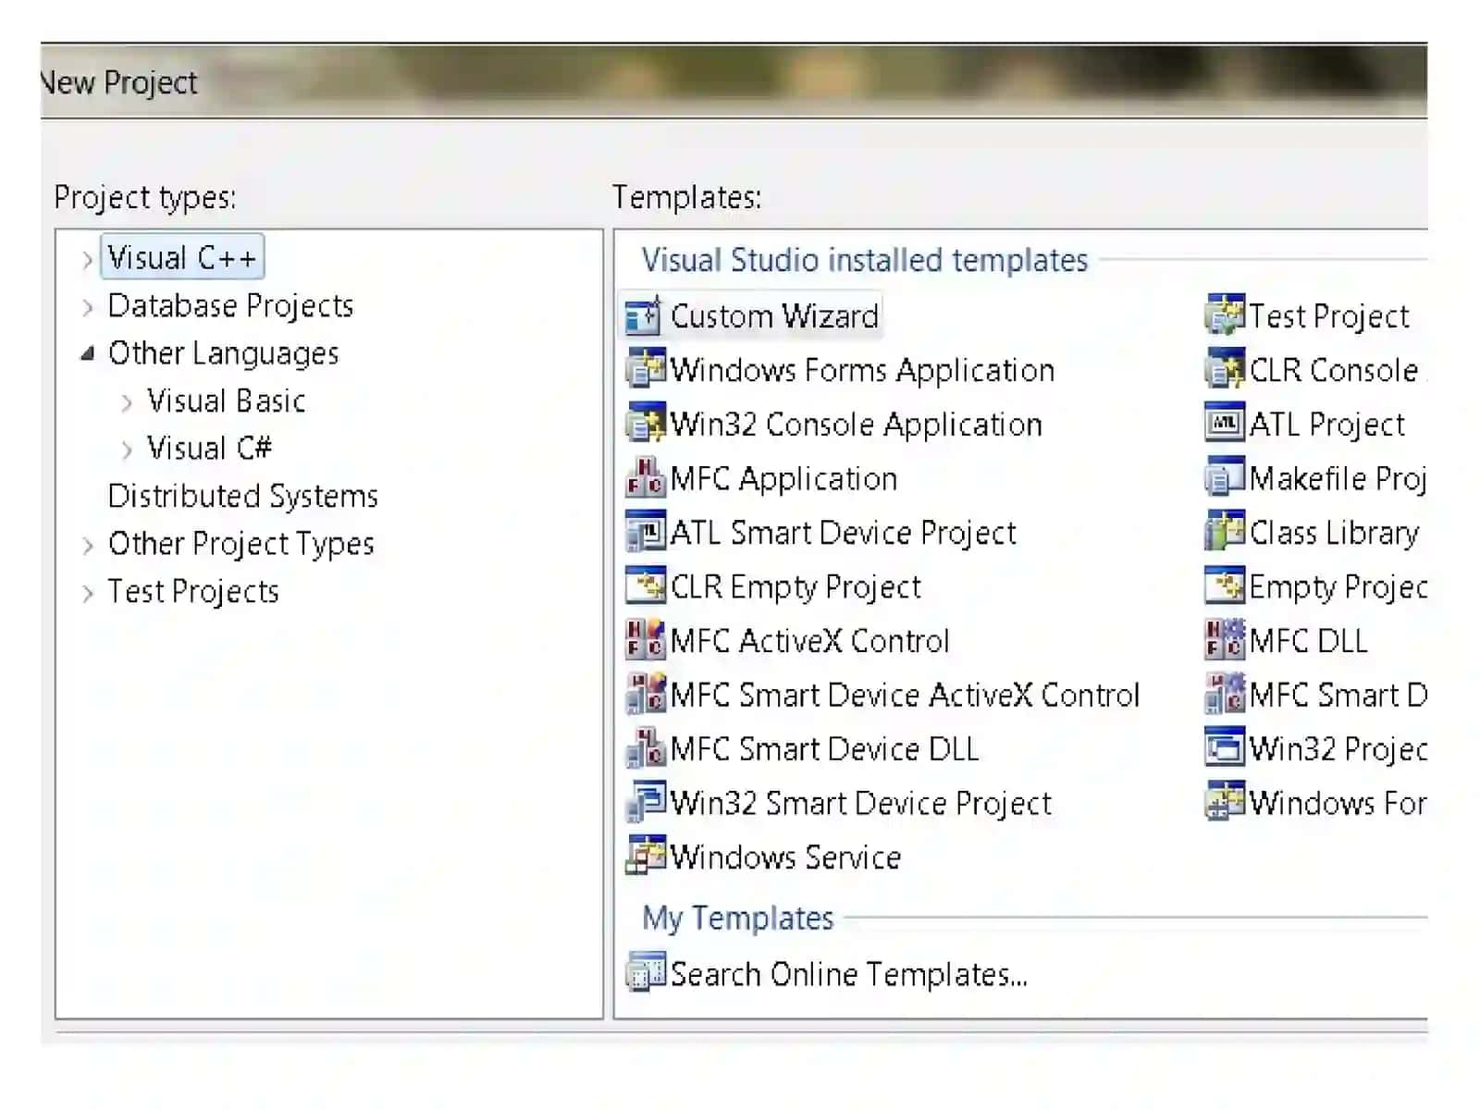Click the Test Project label
Image resolution: width=1480 pixels, height=1110 pixels.
1329,316
